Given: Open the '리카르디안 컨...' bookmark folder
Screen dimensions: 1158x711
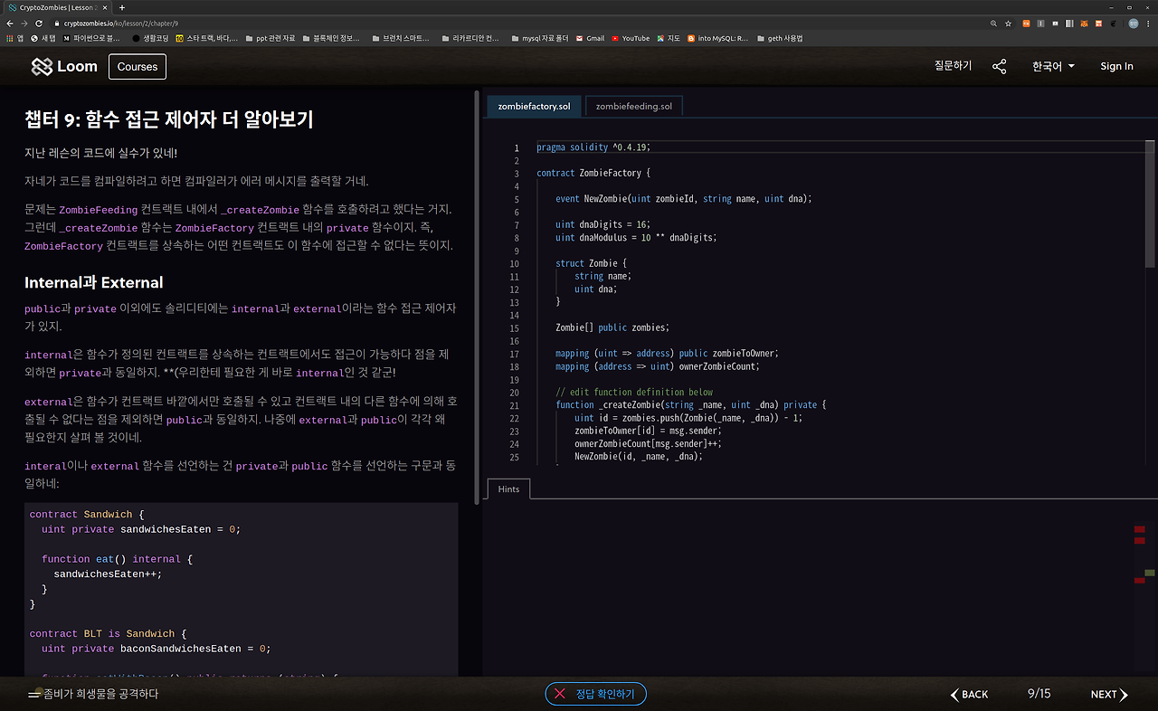Looking at the screenshot, I should (x=470, y=38).
